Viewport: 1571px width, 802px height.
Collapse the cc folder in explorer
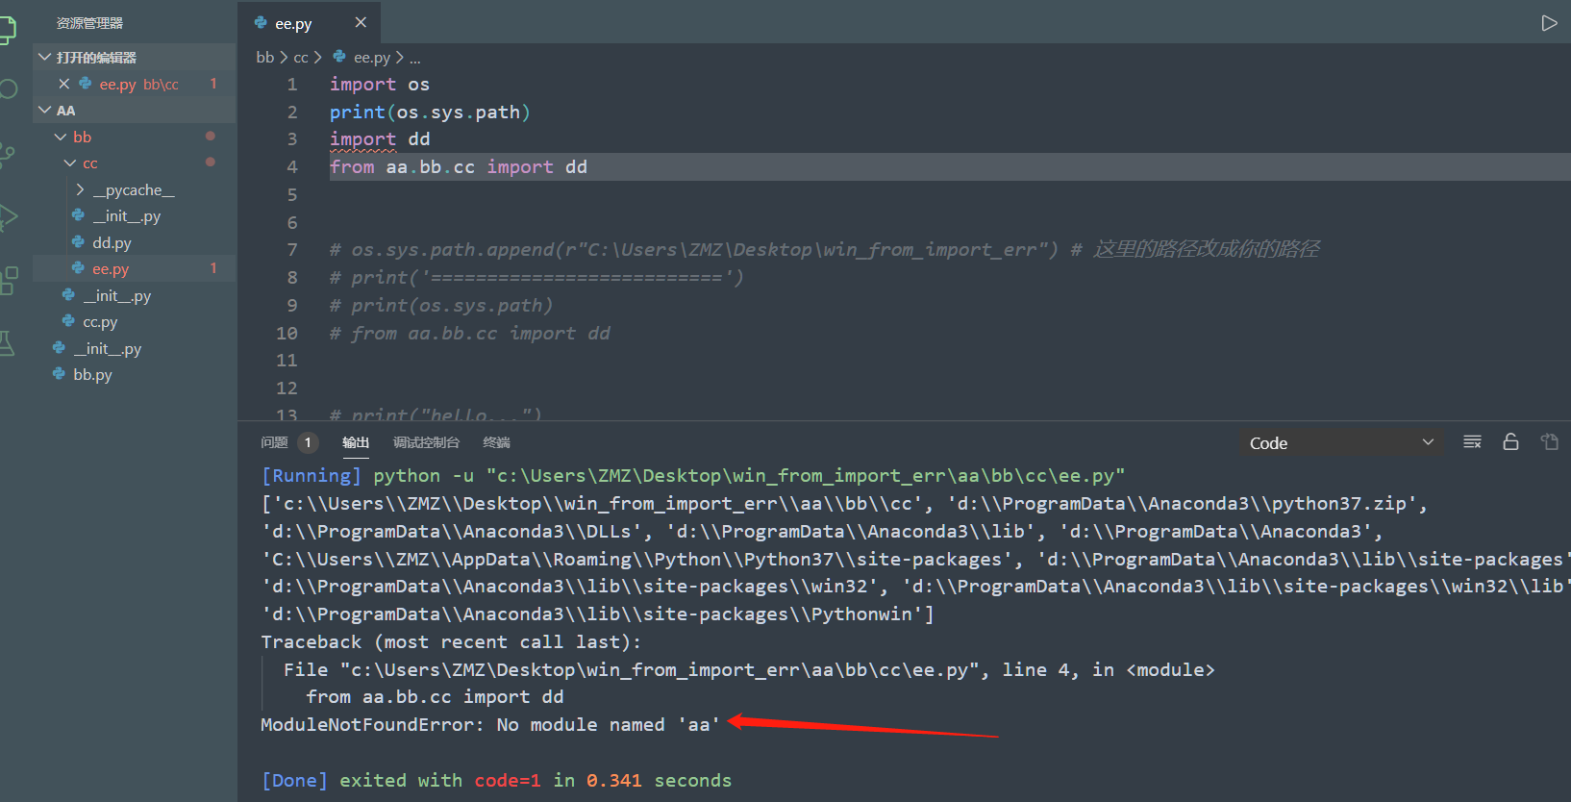pos(134,163)
